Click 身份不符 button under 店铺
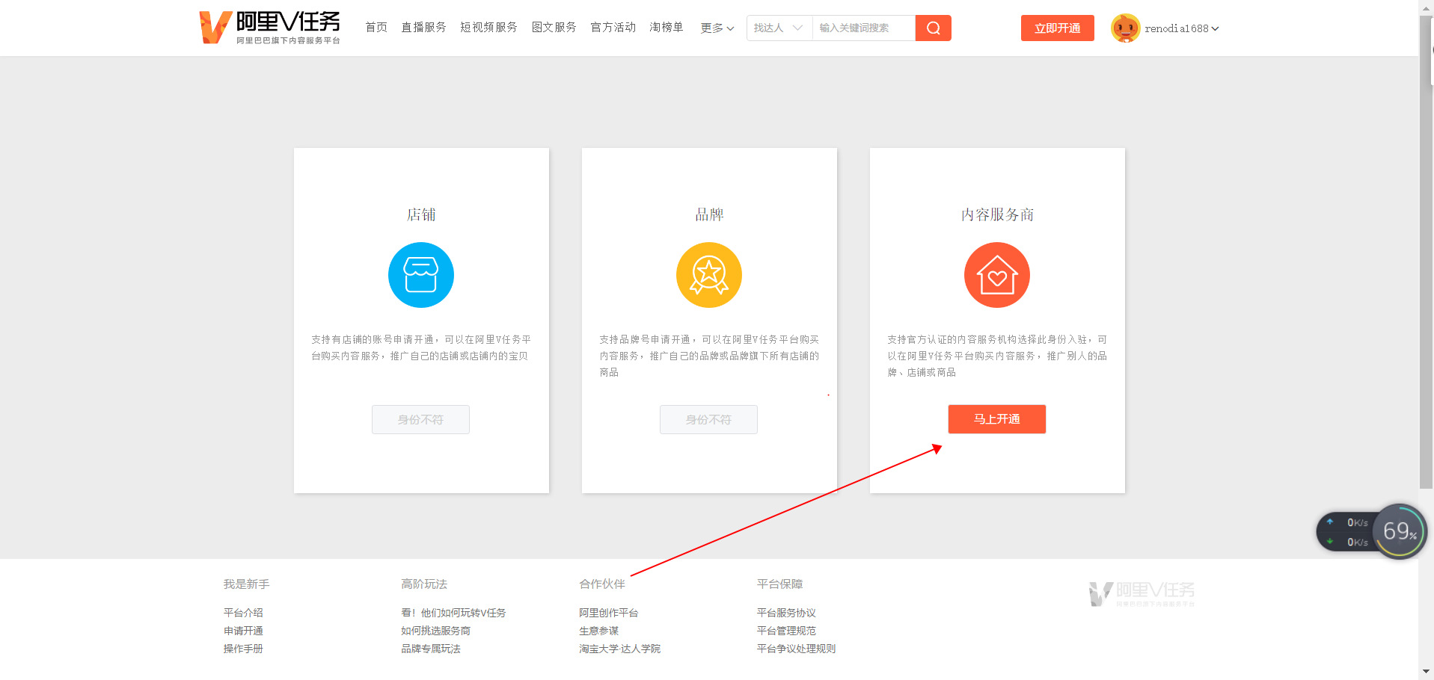This screenshot has height=680, width=1434. (420, 420)
